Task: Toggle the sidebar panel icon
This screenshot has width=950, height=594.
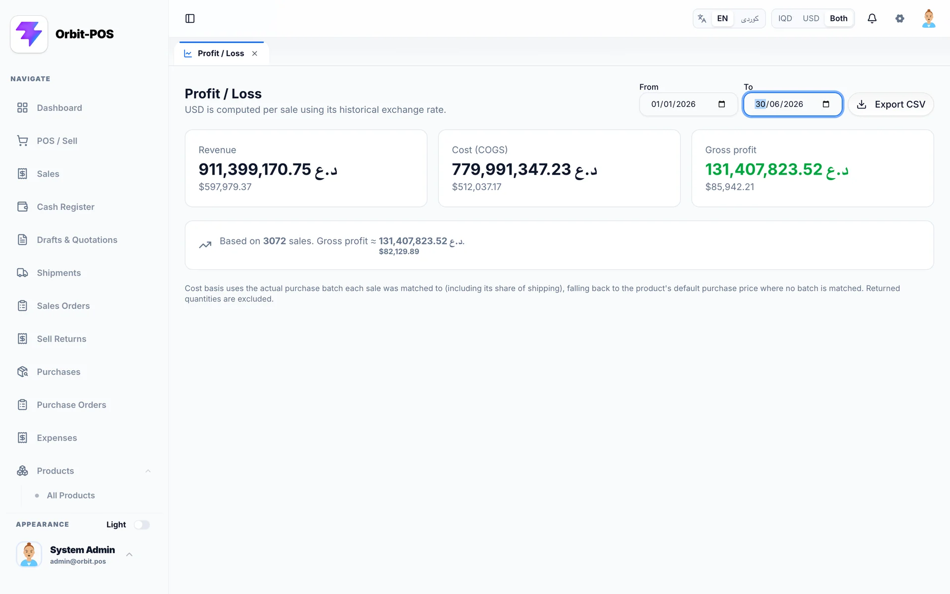Action: (190, 18)
